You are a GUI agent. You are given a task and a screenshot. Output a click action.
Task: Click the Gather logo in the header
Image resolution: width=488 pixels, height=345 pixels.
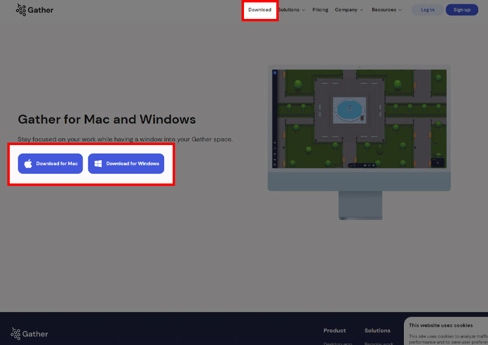[35, 10]
